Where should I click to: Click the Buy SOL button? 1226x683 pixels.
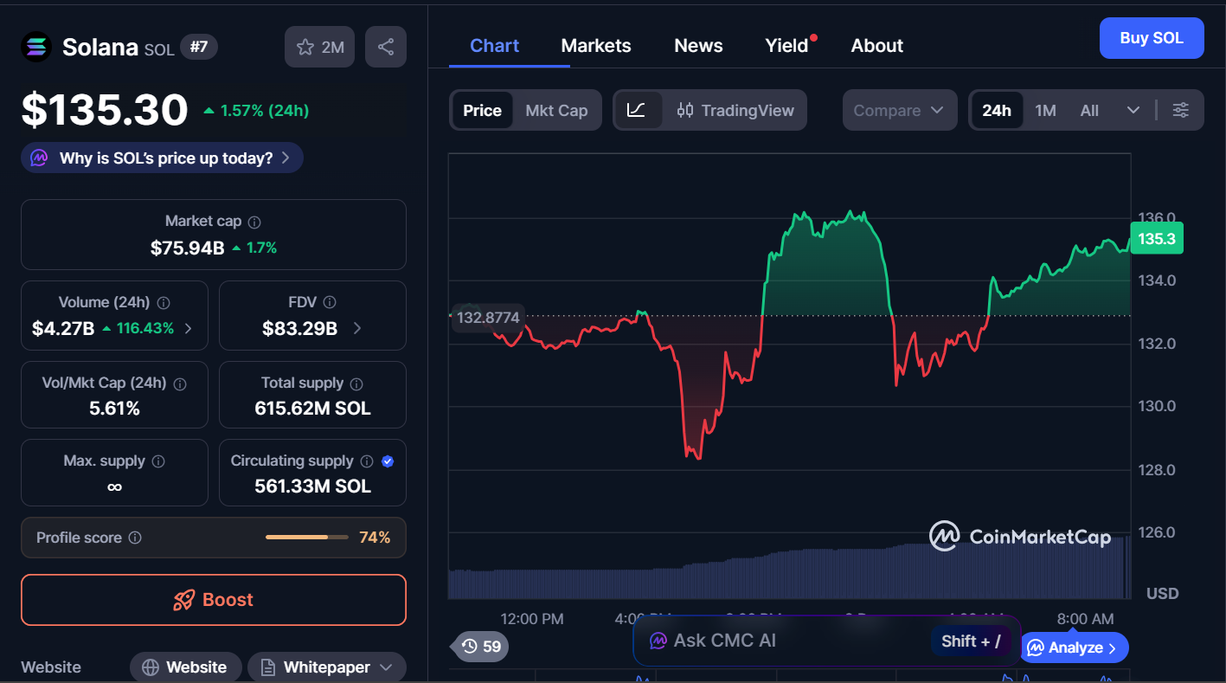pos(1152,38)
